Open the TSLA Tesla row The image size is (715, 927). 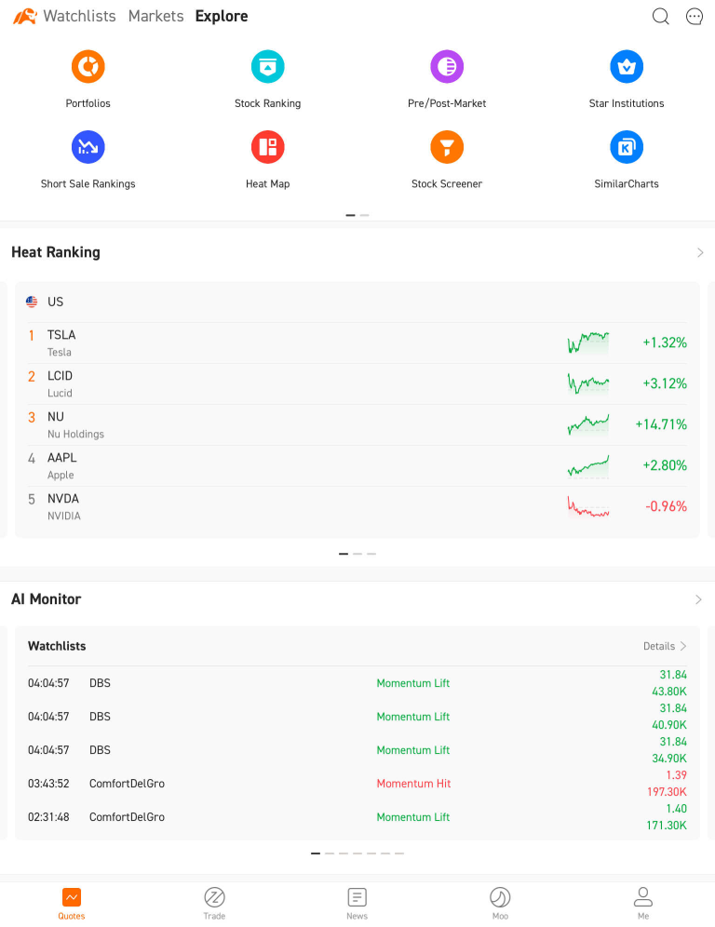[357, 343]
